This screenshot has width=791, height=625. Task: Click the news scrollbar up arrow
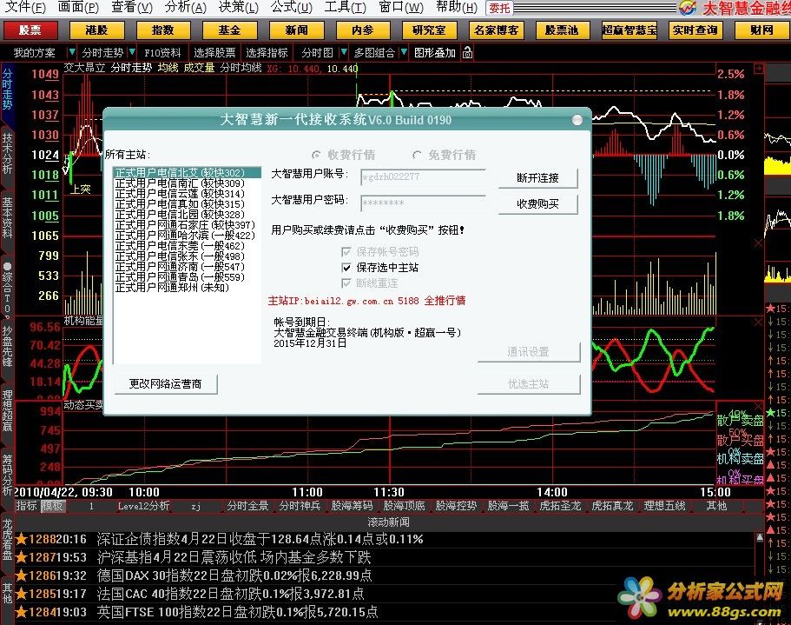click(x=760, y=538)
